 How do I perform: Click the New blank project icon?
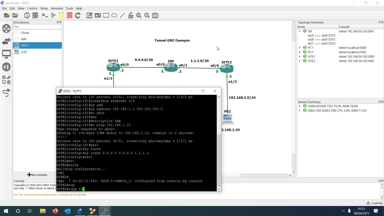(7, 15)
